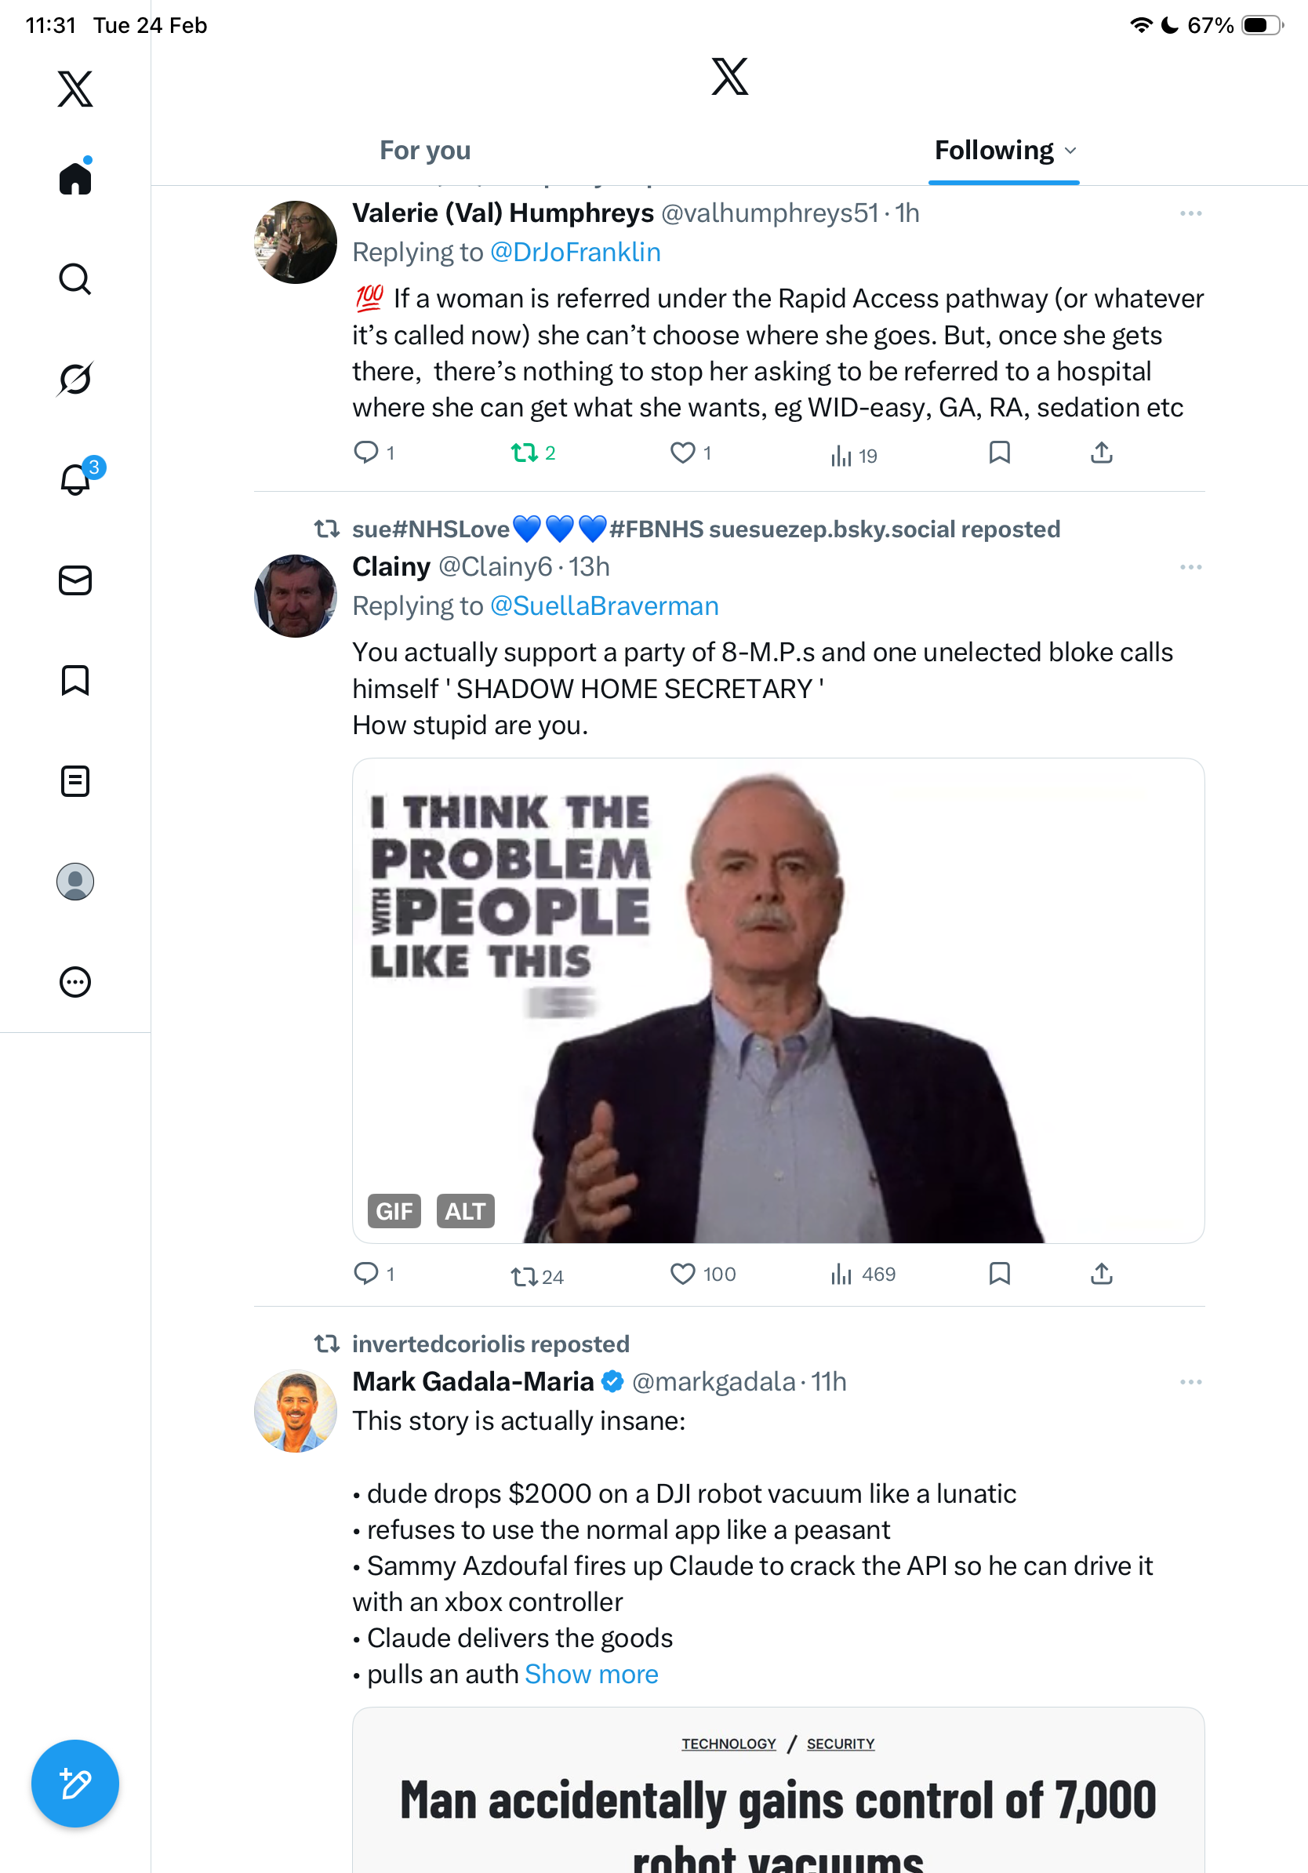The width and height of the screenshot is (1308, 1873).
Task: Open more menu on Mark Gadala-Maria's post
Action: pyautogui.click(x=1190, y=1382)
